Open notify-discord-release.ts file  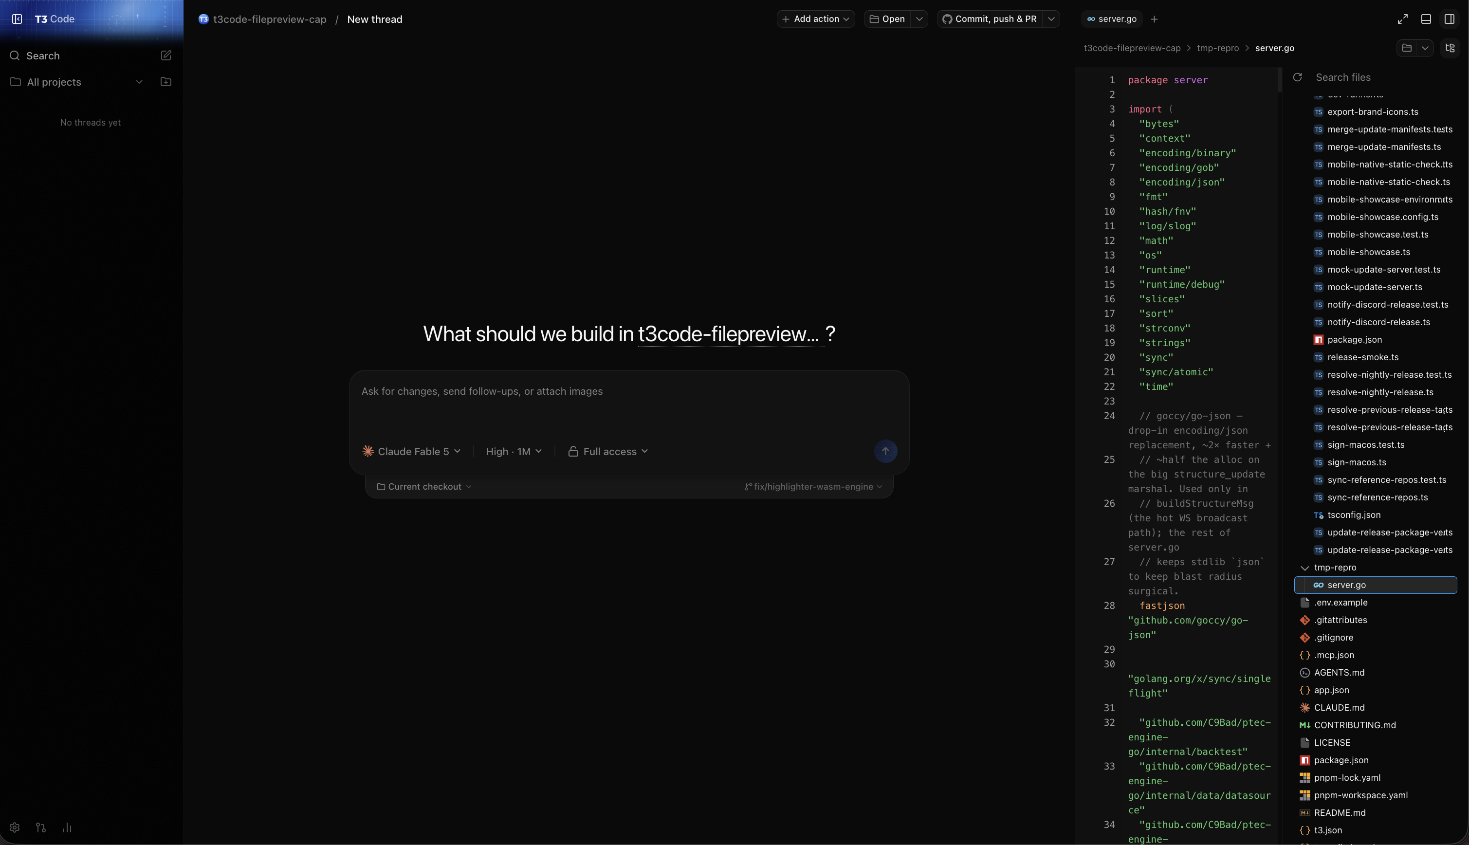coord(1376,322)
